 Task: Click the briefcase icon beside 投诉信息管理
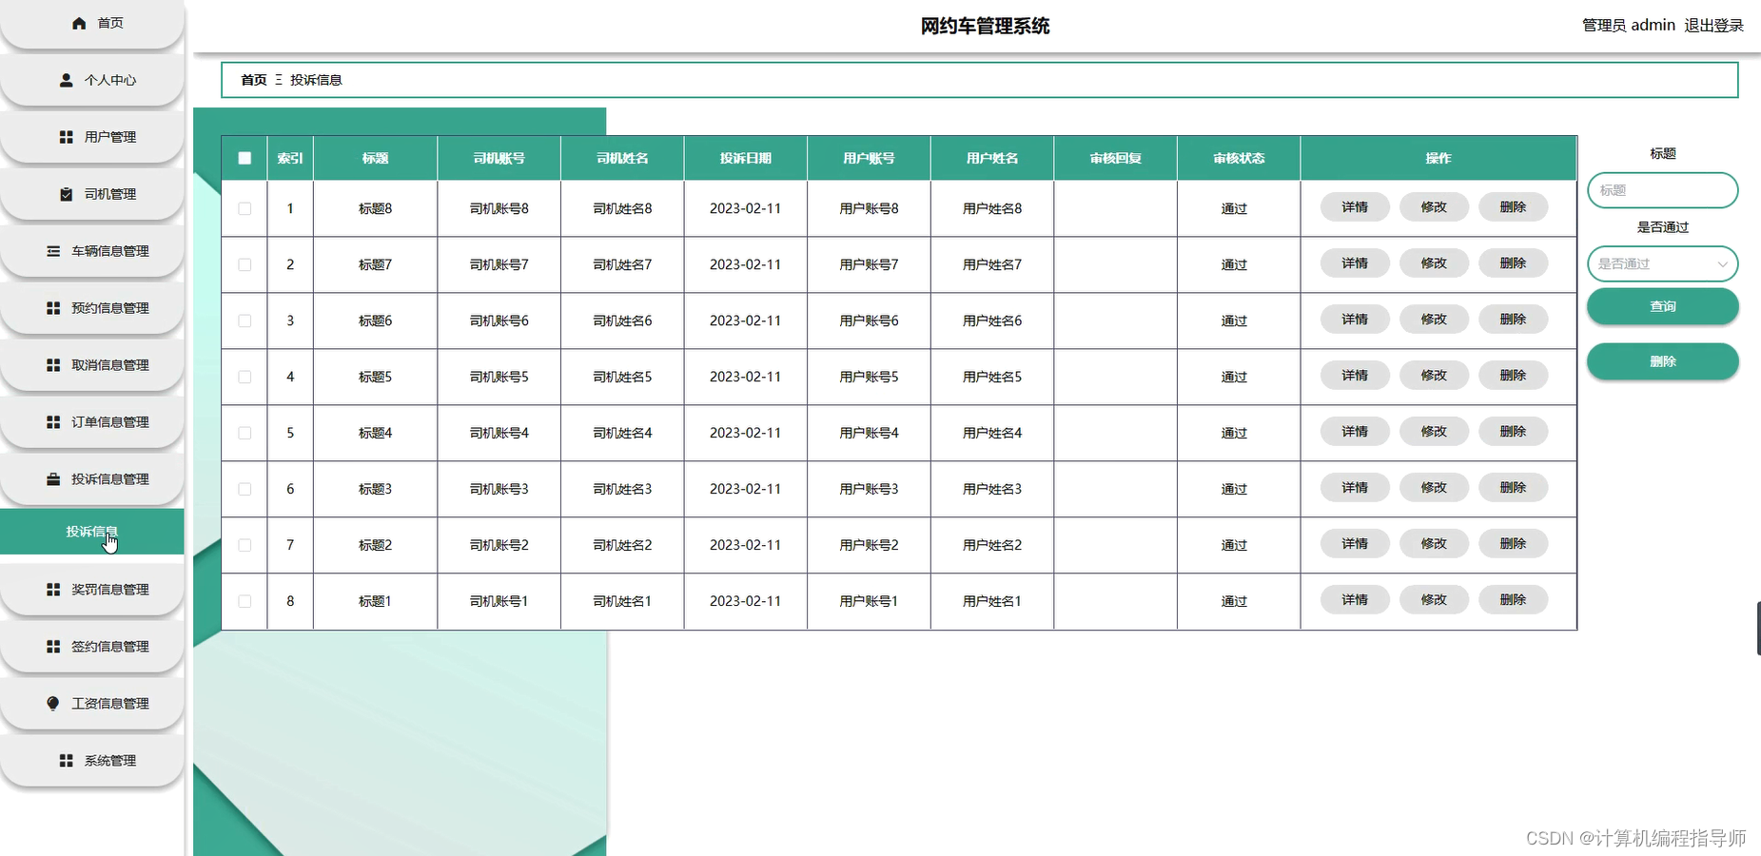point(53,479)
